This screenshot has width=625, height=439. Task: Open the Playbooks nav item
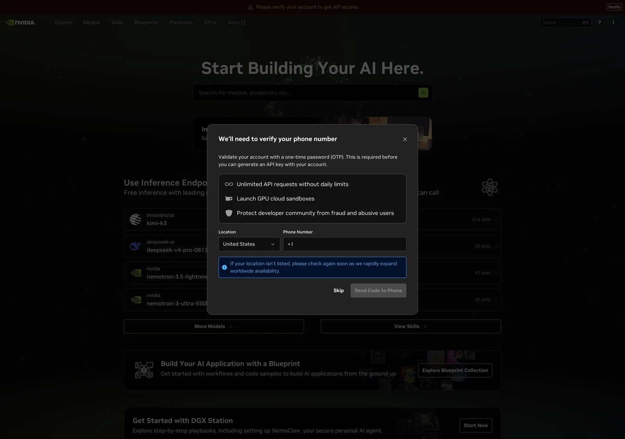coord(181,23)
